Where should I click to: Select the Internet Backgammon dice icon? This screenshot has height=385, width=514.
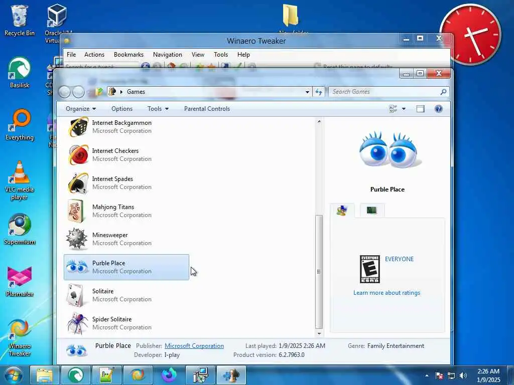78,127
